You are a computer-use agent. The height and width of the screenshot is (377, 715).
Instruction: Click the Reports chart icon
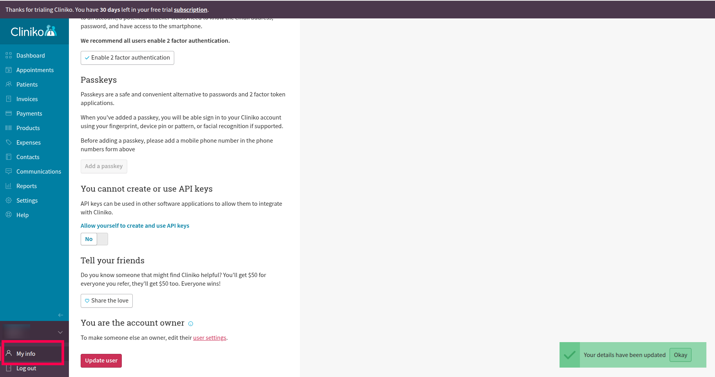click(x=9, y=186)
